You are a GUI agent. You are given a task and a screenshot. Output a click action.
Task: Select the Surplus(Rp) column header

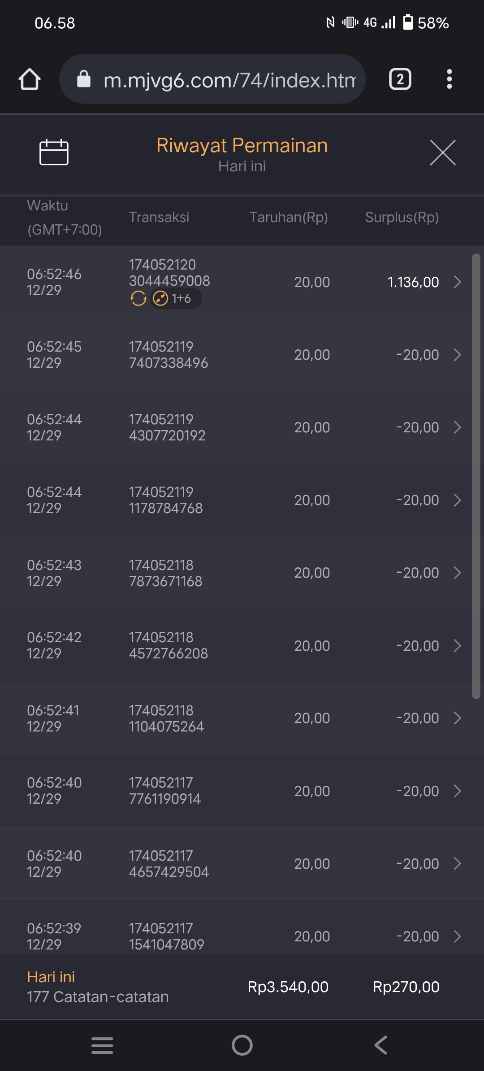click(402, 217)
